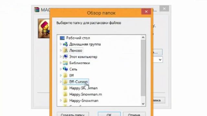Click the Библиотеки libraries icon

[65, 63]
